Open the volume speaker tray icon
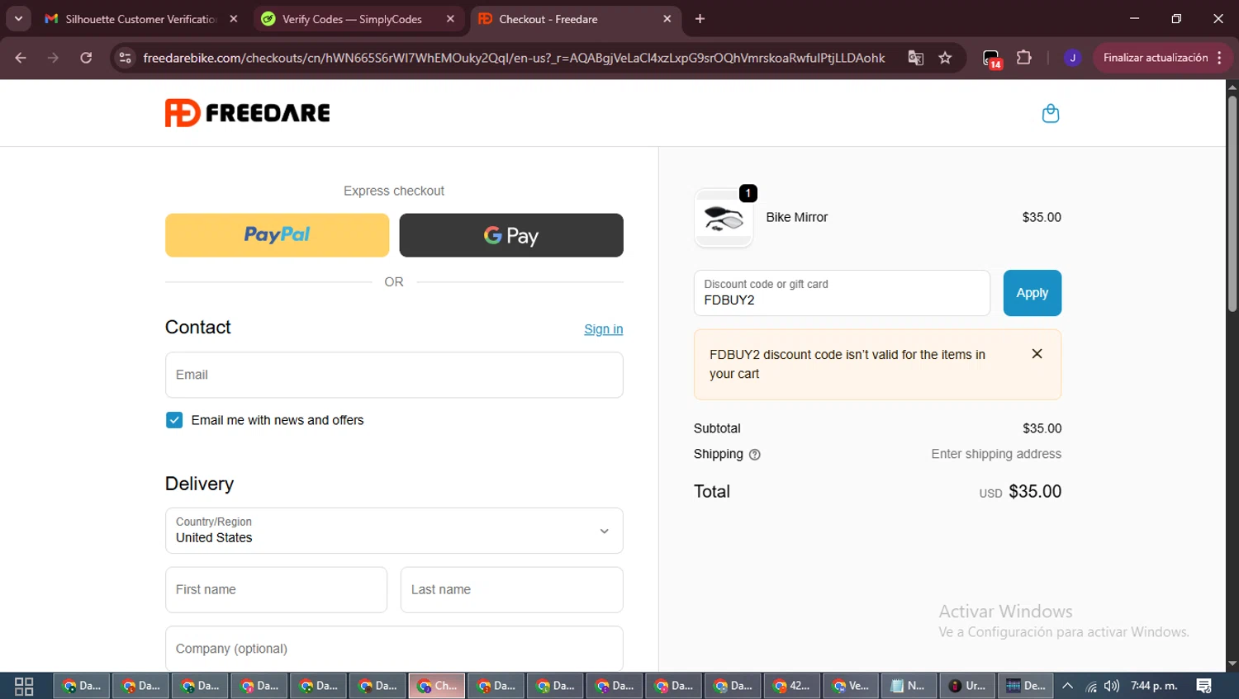This screenshot has width=1239, height=699. 1112,686
